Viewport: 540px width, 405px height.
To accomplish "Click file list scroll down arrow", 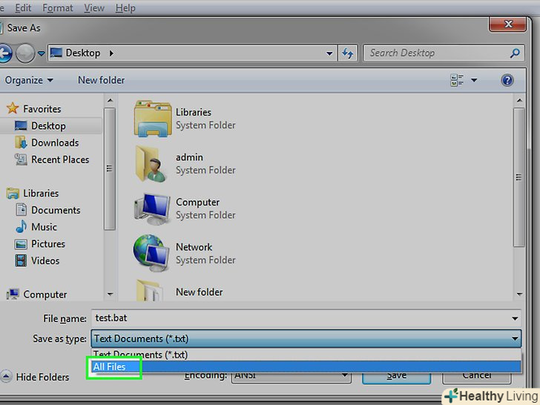I will [519, 294].
